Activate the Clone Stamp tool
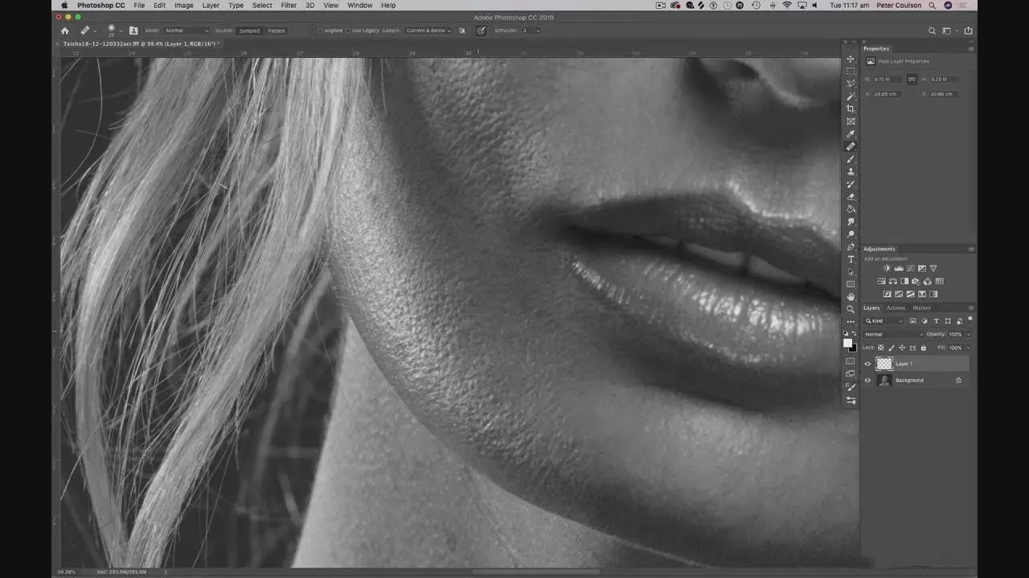This screenshot has width=1029, height=578. point(851,172)
